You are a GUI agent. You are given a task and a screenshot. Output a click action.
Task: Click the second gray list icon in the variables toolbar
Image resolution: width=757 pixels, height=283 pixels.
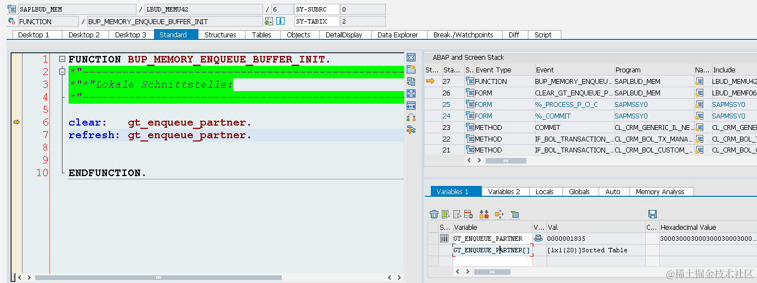(x=457, y=214)
